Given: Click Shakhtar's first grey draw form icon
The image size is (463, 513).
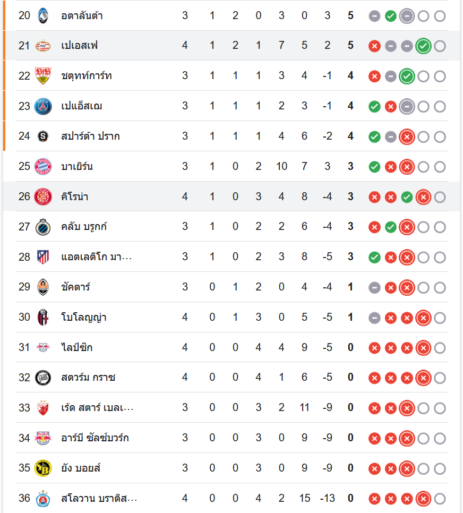Looking at the screenshot, I should [374, 288].
